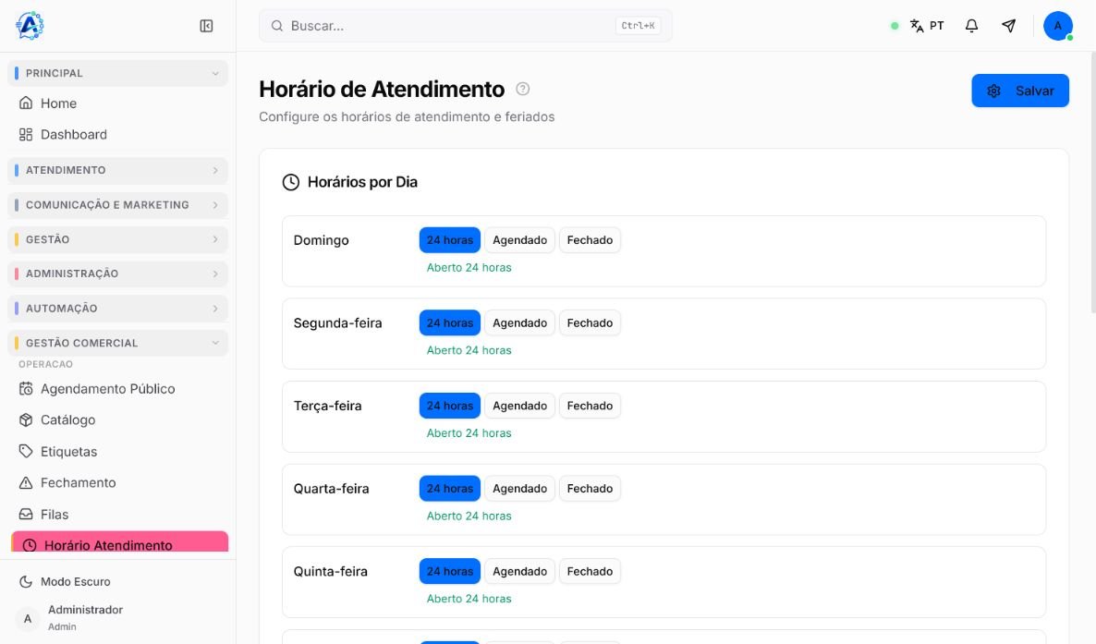Click the Catálogo box icon
Viewport: 1096px width, 644px height.
[x=26, y=419]
